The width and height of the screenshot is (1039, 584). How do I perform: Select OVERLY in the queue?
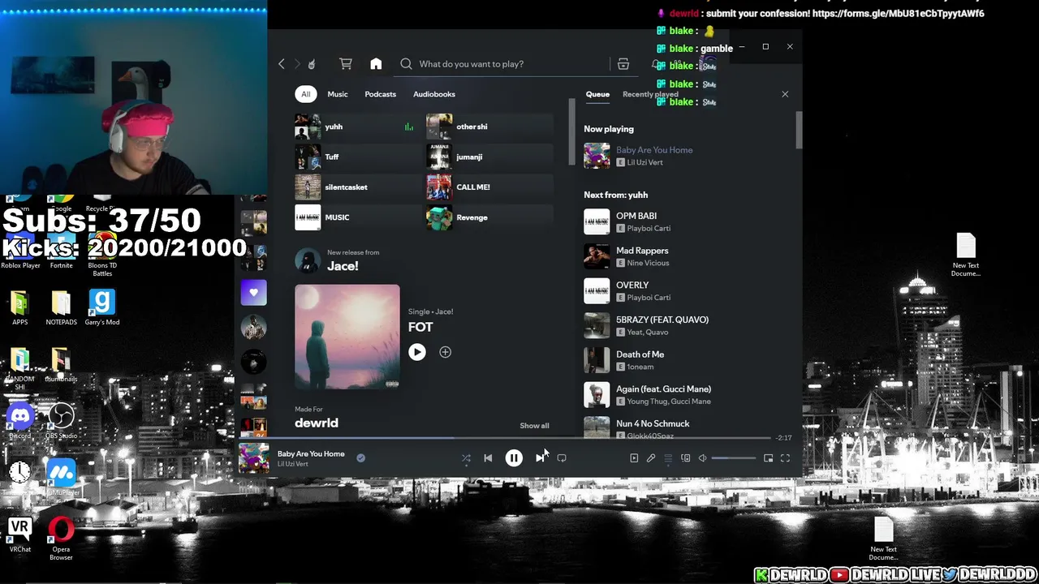tap(687, 291)
